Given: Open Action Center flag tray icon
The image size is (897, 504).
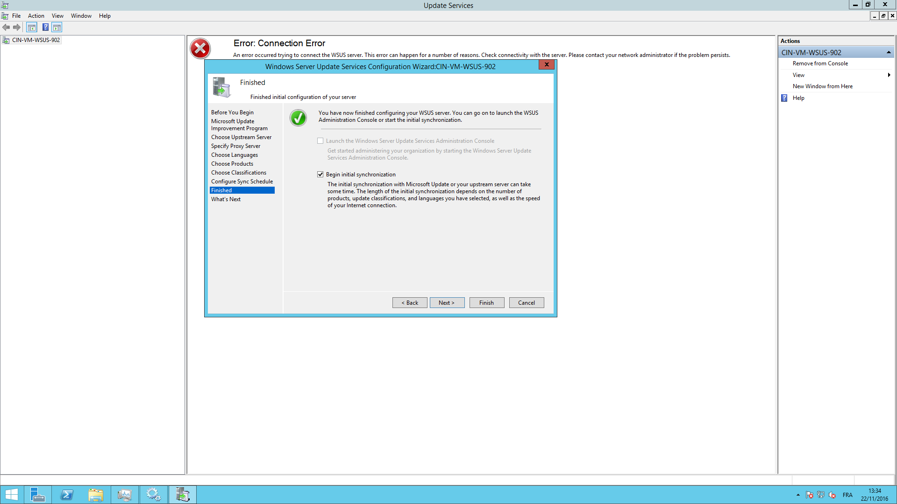Looking at the screenshot, I should click(810, 495).
